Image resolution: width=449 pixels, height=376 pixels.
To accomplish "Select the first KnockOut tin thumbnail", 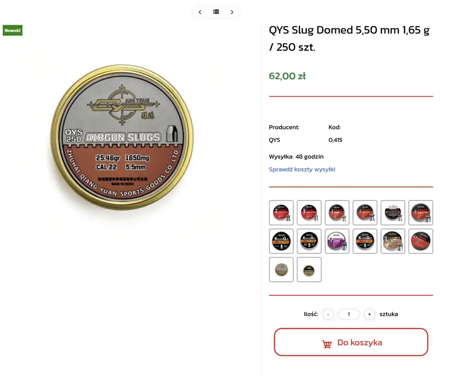I will pos(281,241).
